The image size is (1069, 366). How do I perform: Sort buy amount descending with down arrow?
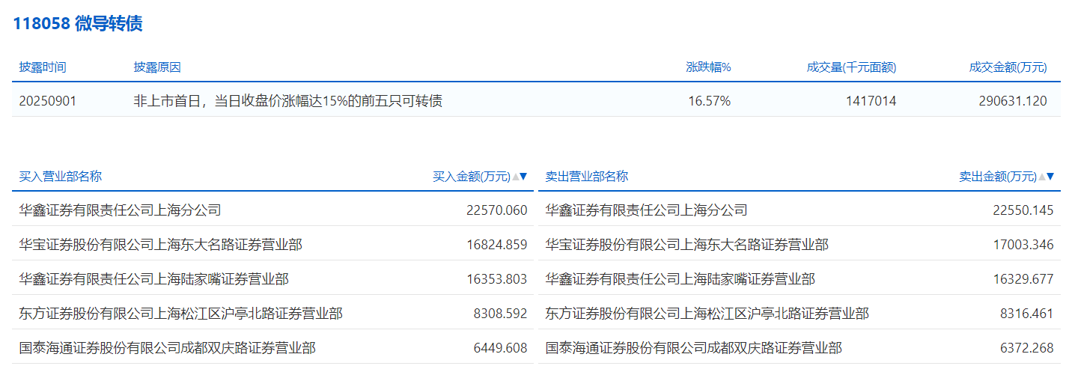point(524,177)
